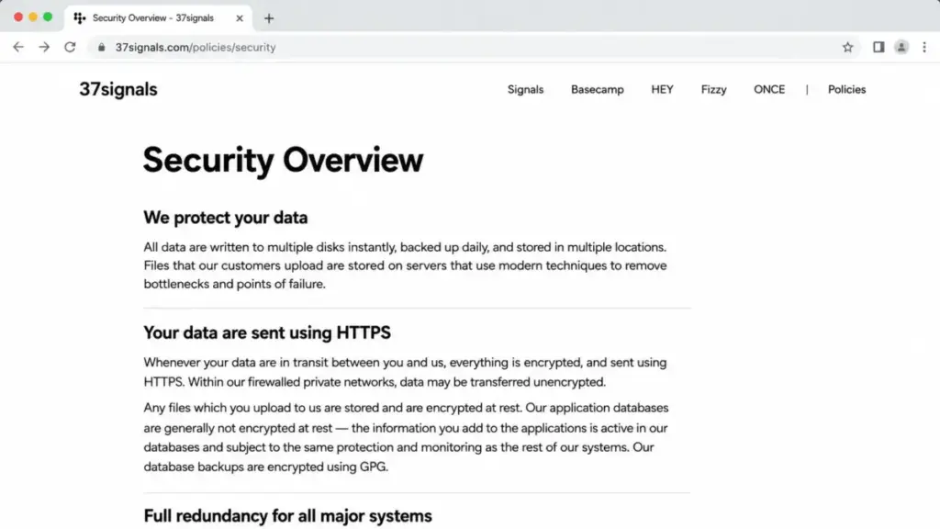
Task: Click the "Your data are sent using HTTPS" heading
Action: coord(267,332)
